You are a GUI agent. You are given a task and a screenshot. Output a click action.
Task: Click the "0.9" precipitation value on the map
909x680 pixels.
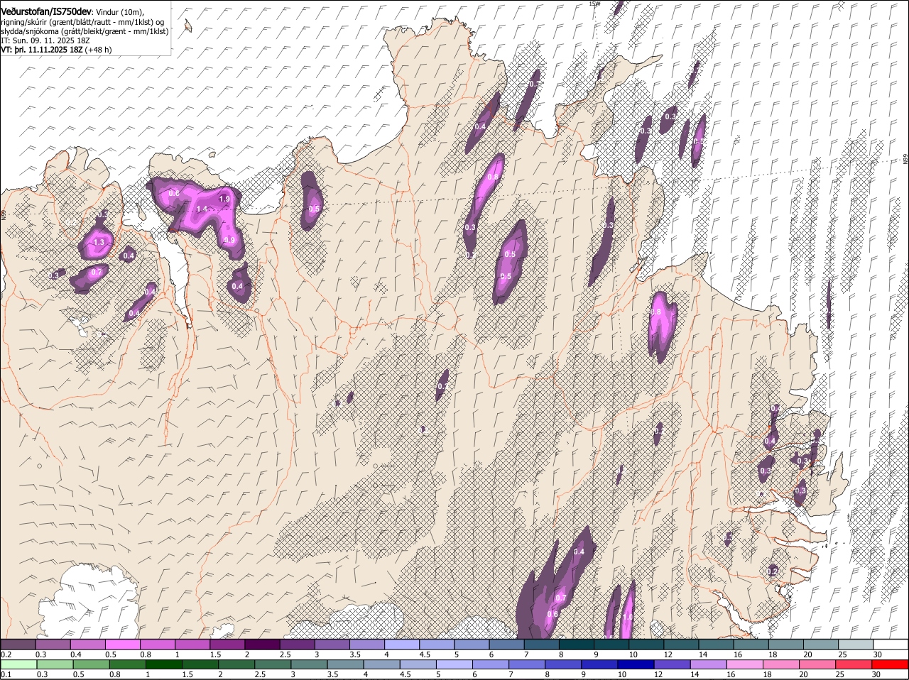(x=229, y=241)
